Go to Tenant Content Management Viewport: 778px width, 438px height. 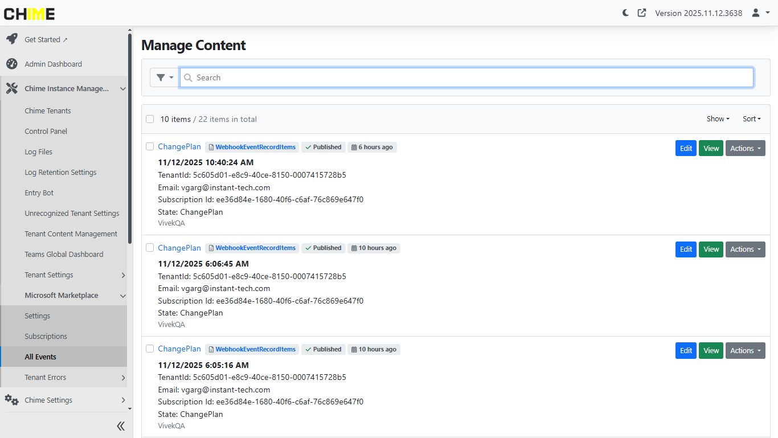(x=71, y=234)
